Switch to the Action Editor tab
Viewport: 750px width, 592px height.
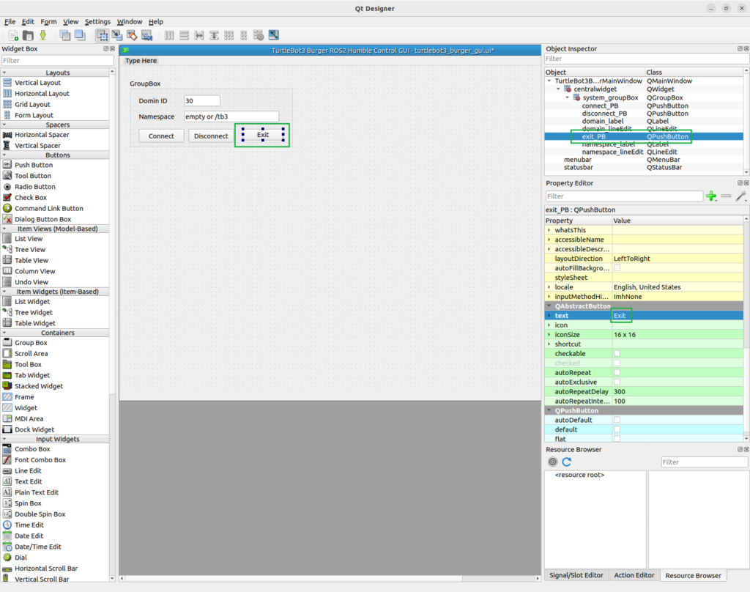coord(634,575)
